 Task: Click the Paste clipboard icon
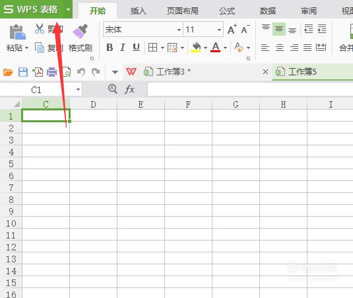[x=17, y=32]
